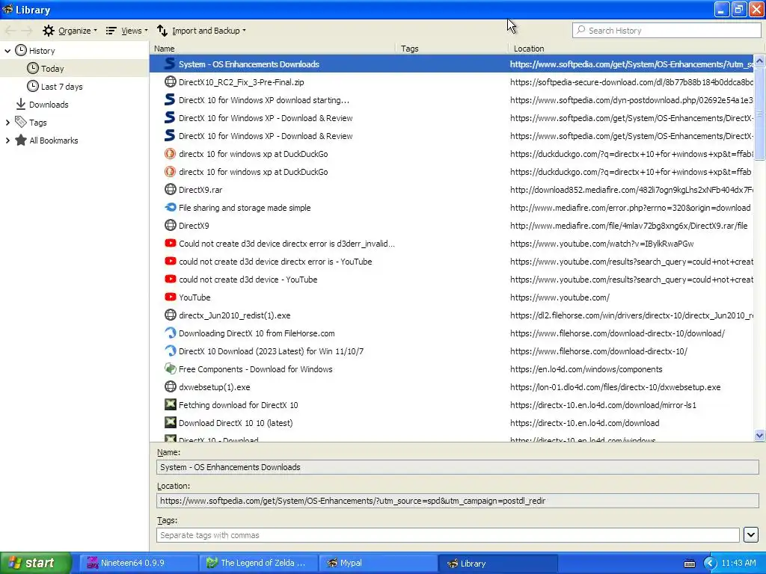Click DirectX icon of Fetching download row
Screen dimensions: 766x574
[x=170, y=404]
